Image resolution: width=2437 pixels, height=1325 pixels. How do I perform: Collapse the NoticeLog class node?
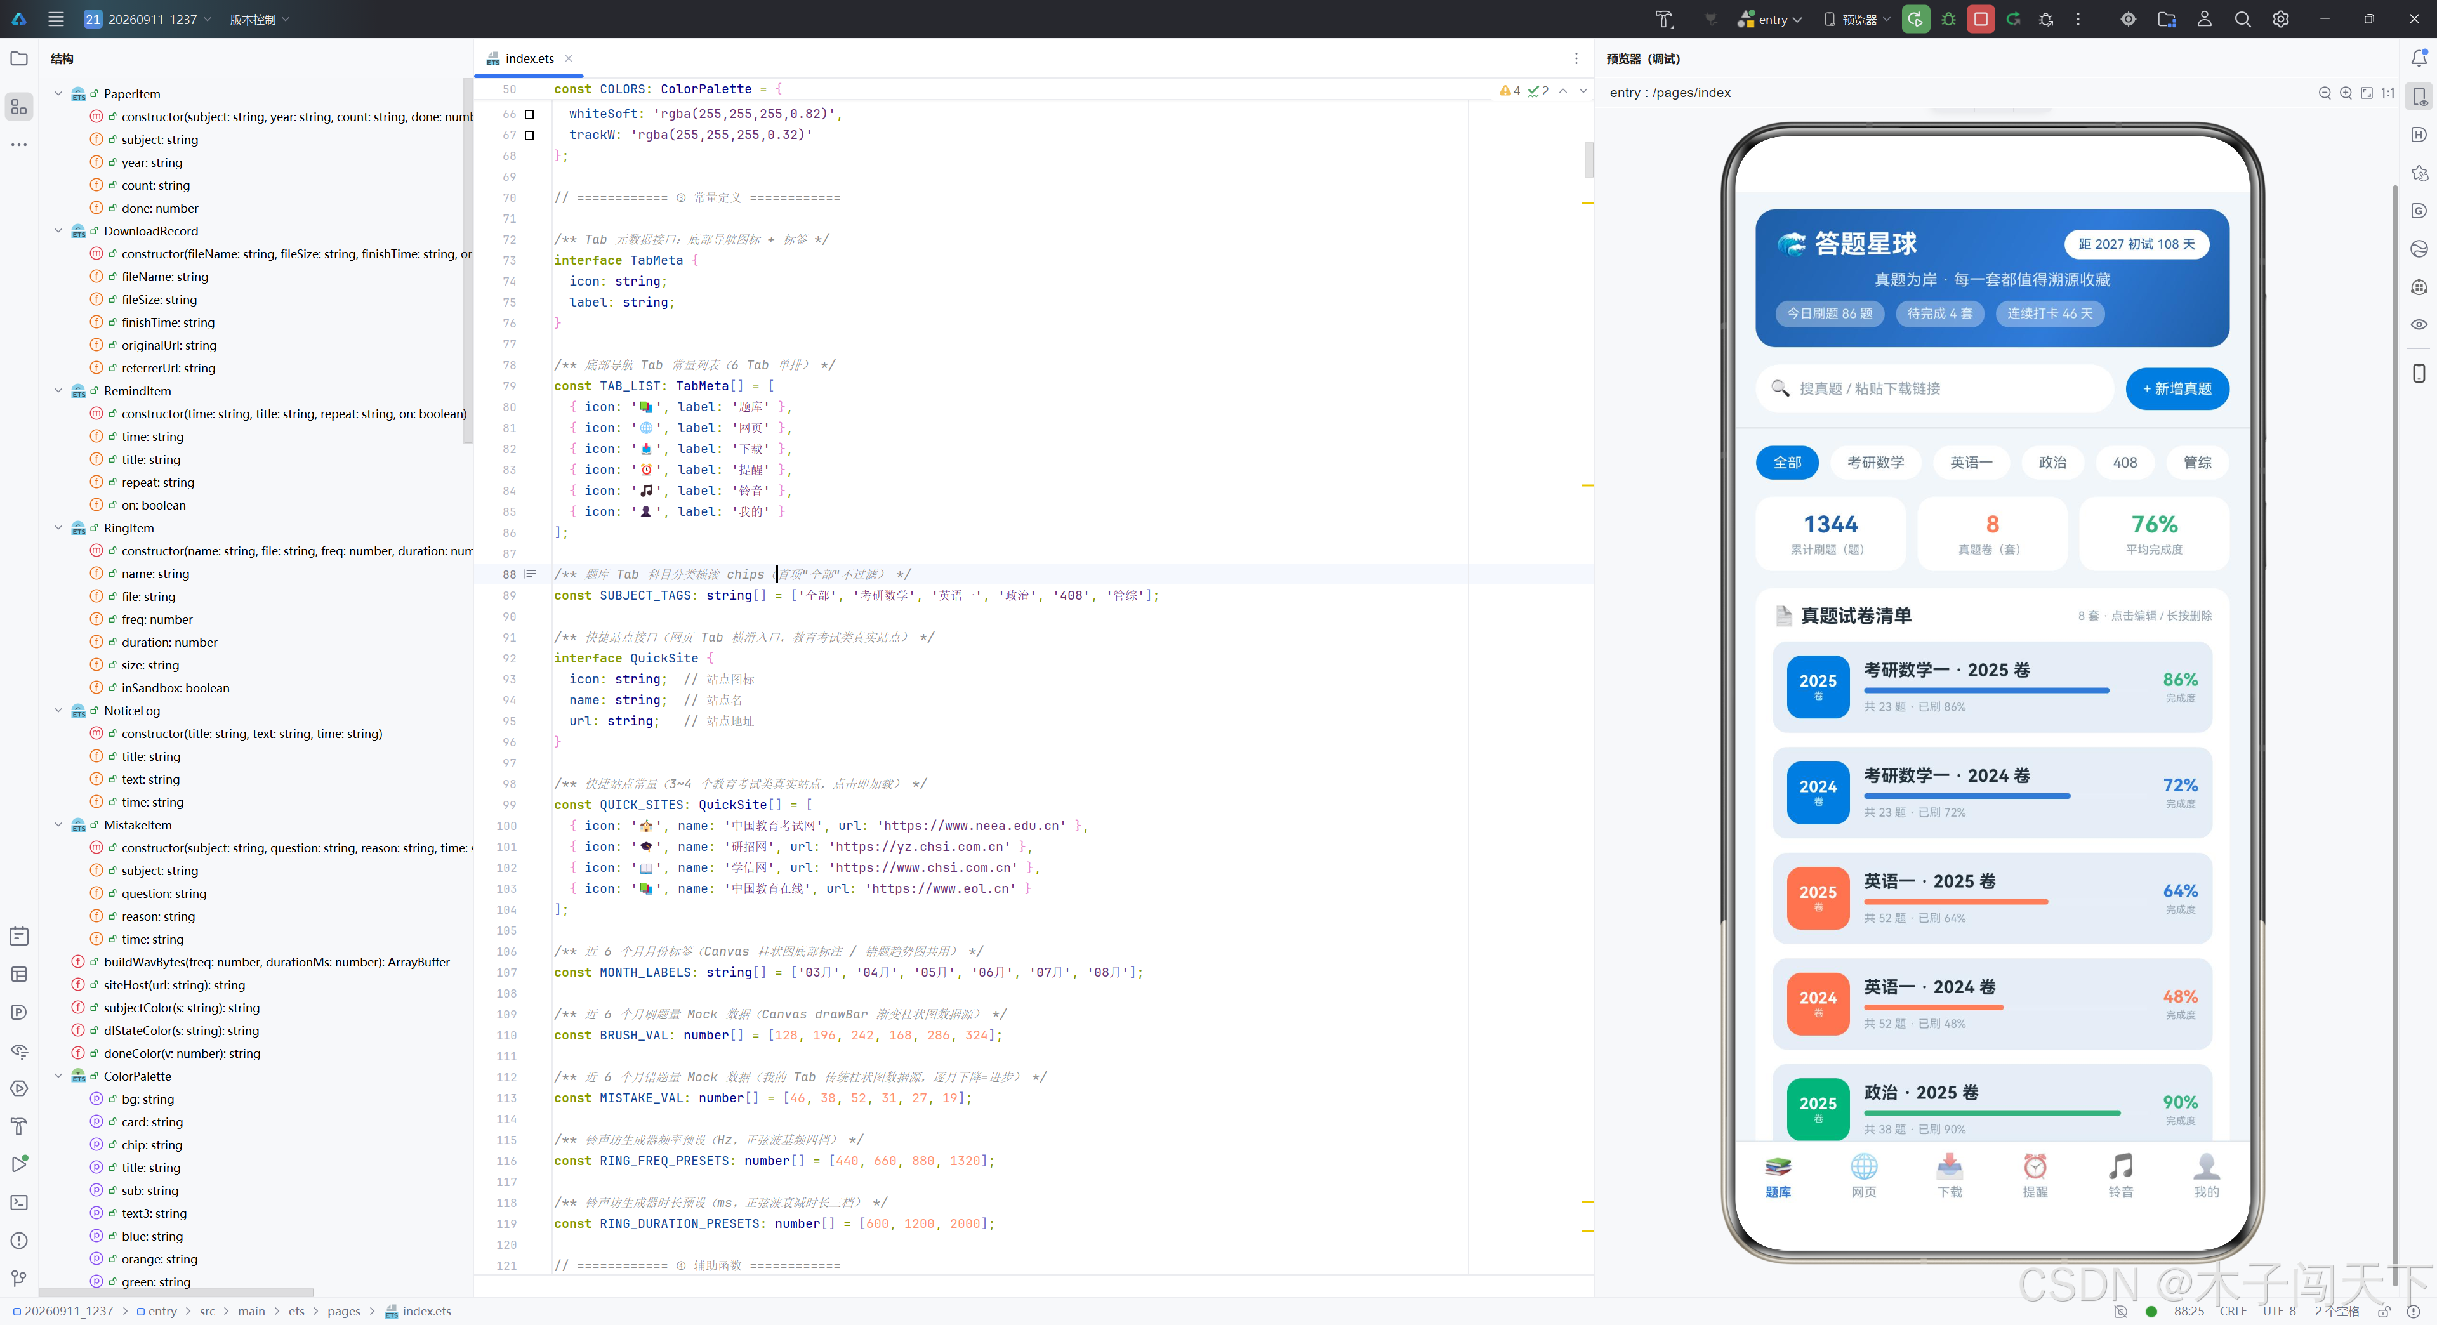pos(58,710)
